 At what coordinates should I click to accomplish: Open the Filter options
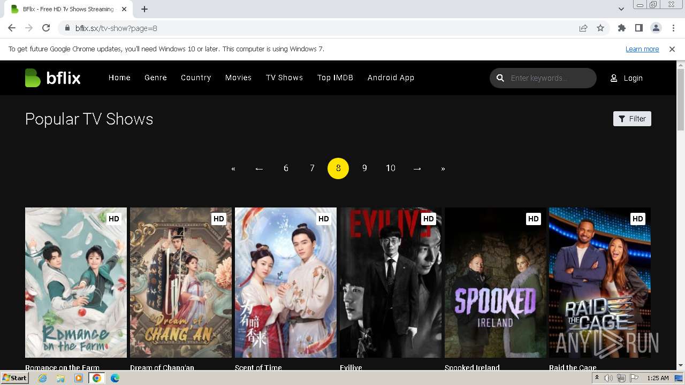632,119
